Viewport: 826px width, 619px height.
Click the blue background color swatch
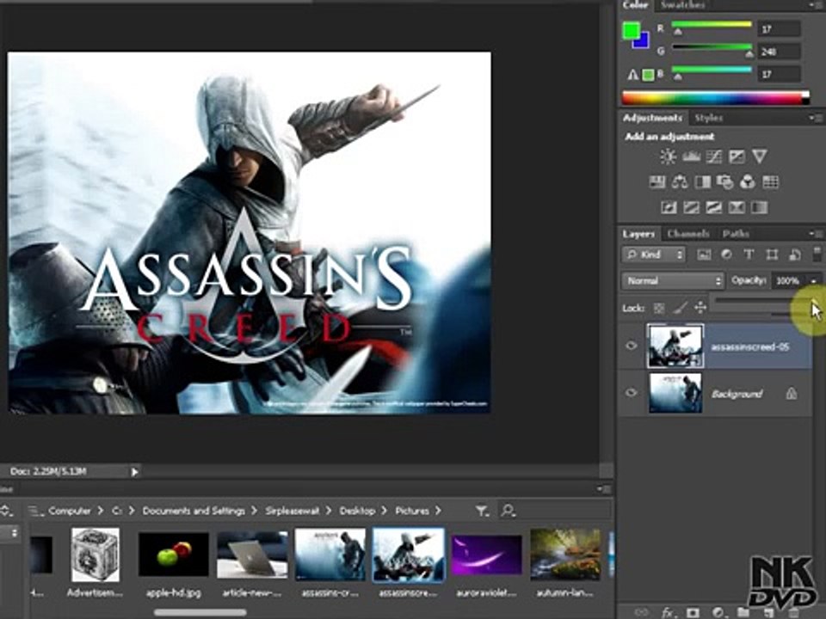[644, 41]
